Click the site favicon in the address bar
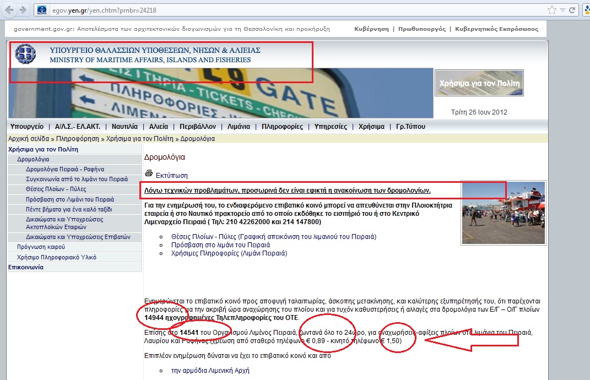The image size is (590, 380). 41,10
